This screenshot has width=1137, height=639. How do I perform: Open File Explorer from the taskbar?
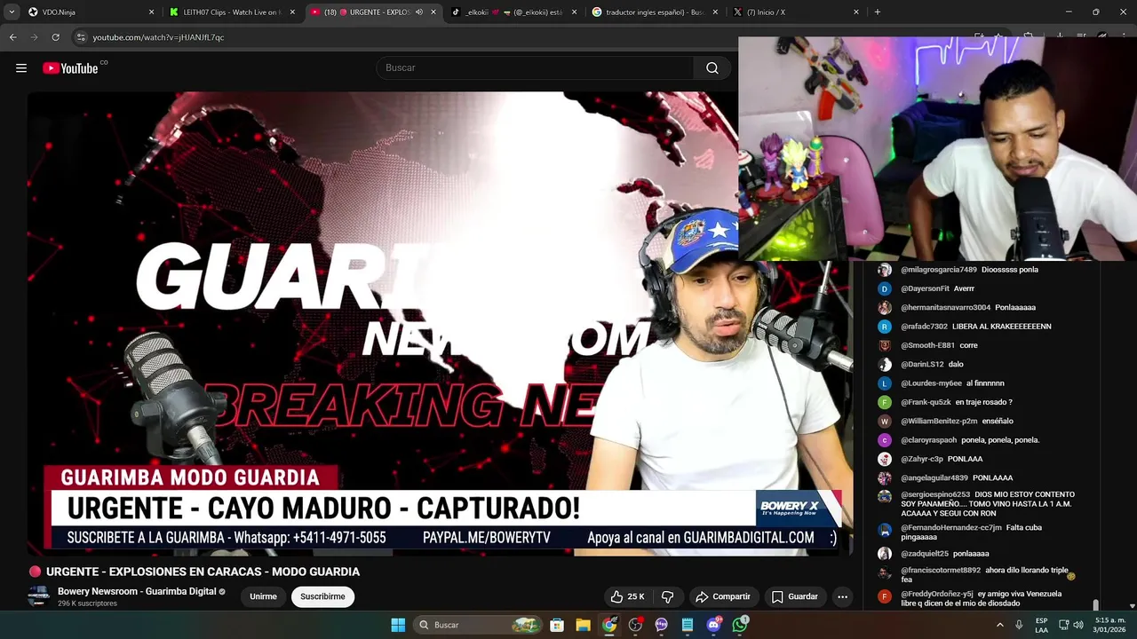(x=583, y=625)
